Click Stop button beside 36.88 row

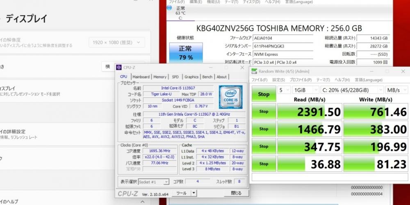(264, 164)
